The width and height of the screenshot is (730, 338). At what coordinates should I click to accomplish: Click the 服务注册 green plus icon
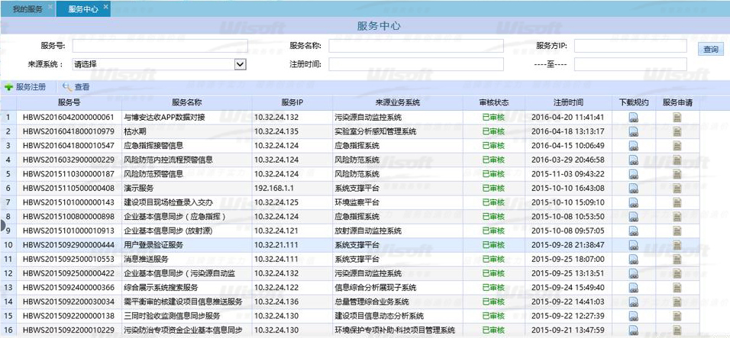(x=8, y=88)
